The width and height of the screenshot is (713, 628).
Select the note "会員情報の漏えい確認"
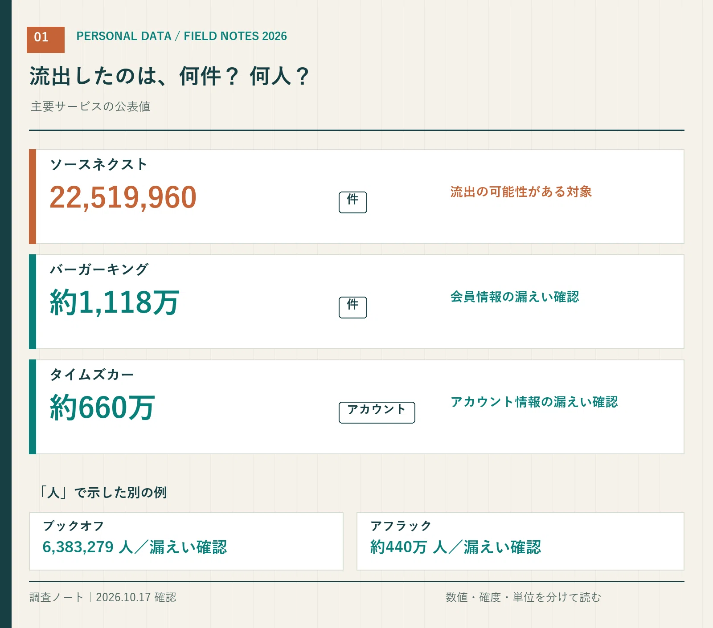515,297
